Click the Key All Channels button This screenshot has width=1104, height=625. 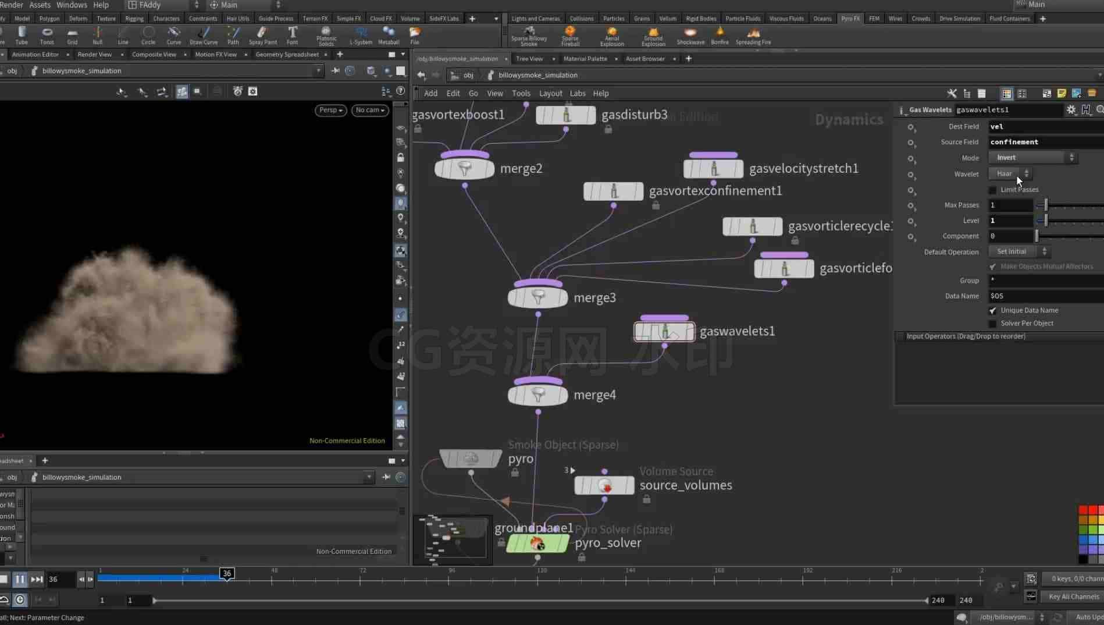[1073, 596]
